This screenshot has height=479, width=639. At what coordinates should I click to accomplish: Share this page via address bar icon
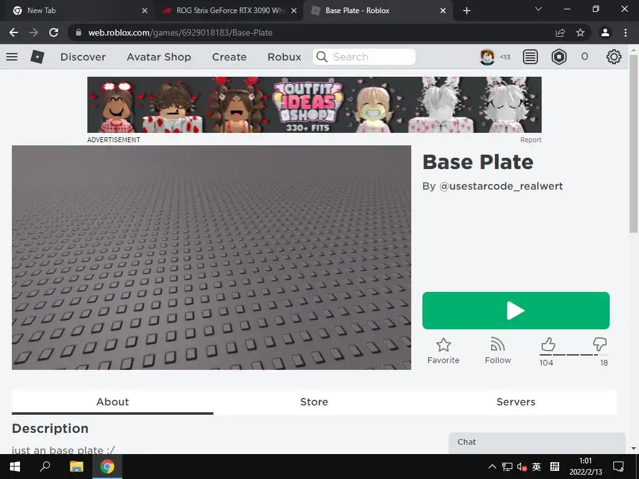coord(560,32)
